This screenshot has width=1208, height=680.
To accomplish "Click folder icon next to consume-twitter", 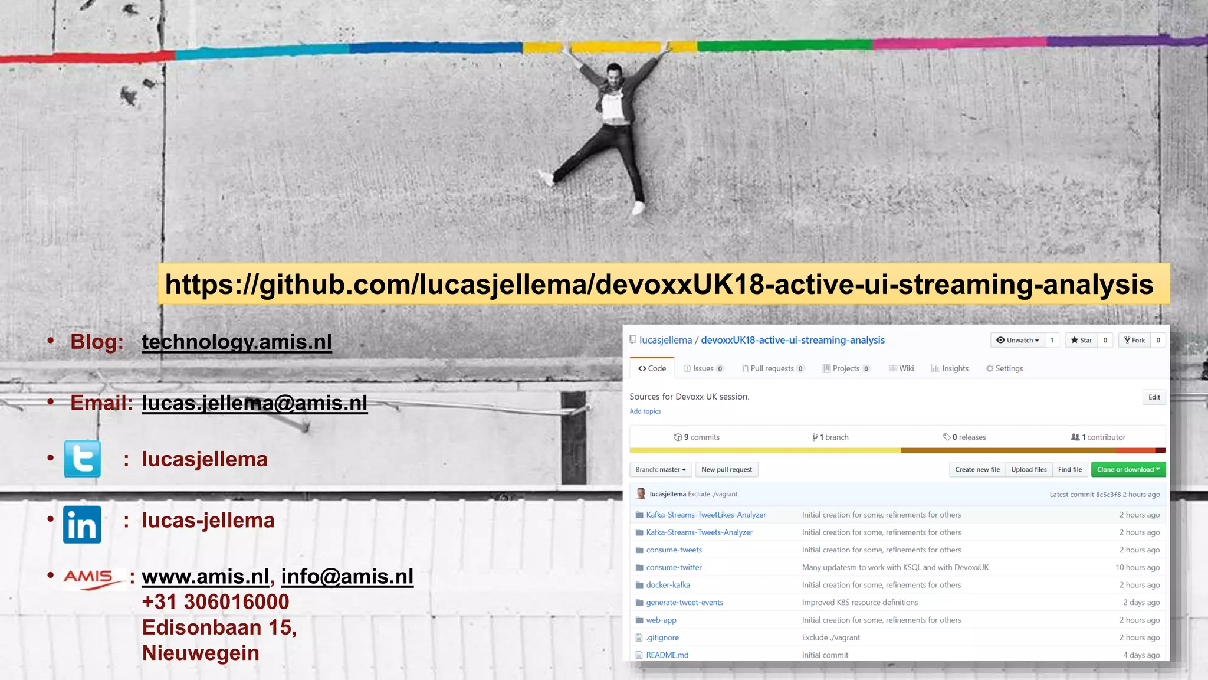I will coord(639,567).
